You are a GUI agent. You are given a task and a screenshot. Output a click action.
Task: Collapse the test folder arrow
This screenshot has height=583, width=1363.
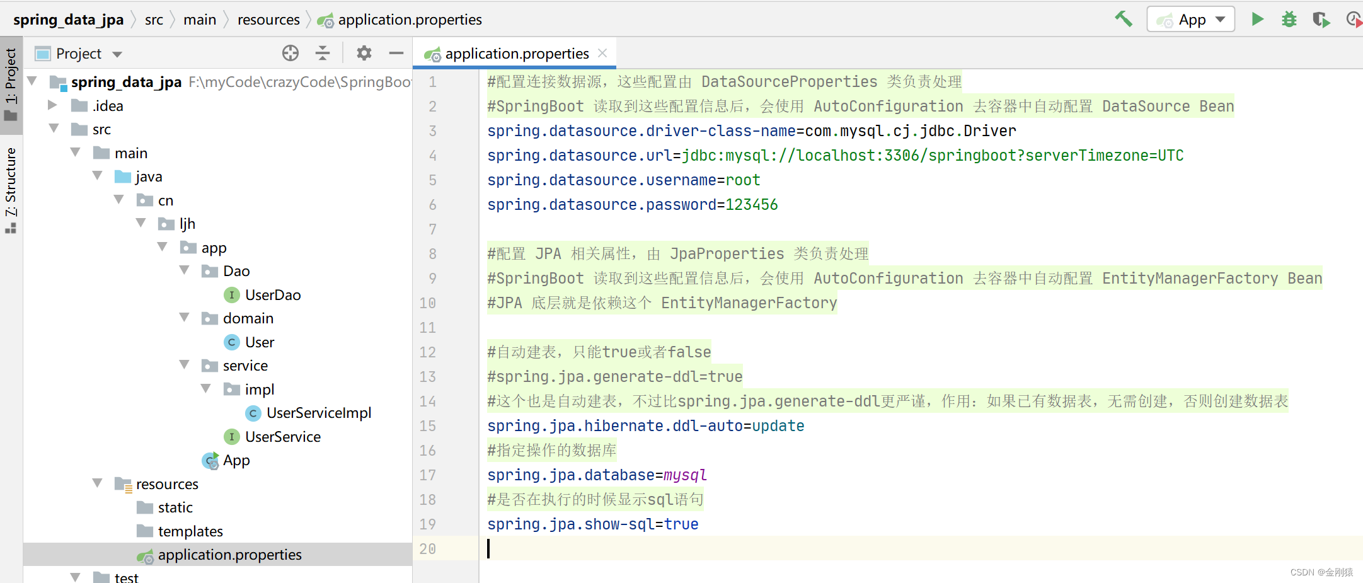(76, 577)
